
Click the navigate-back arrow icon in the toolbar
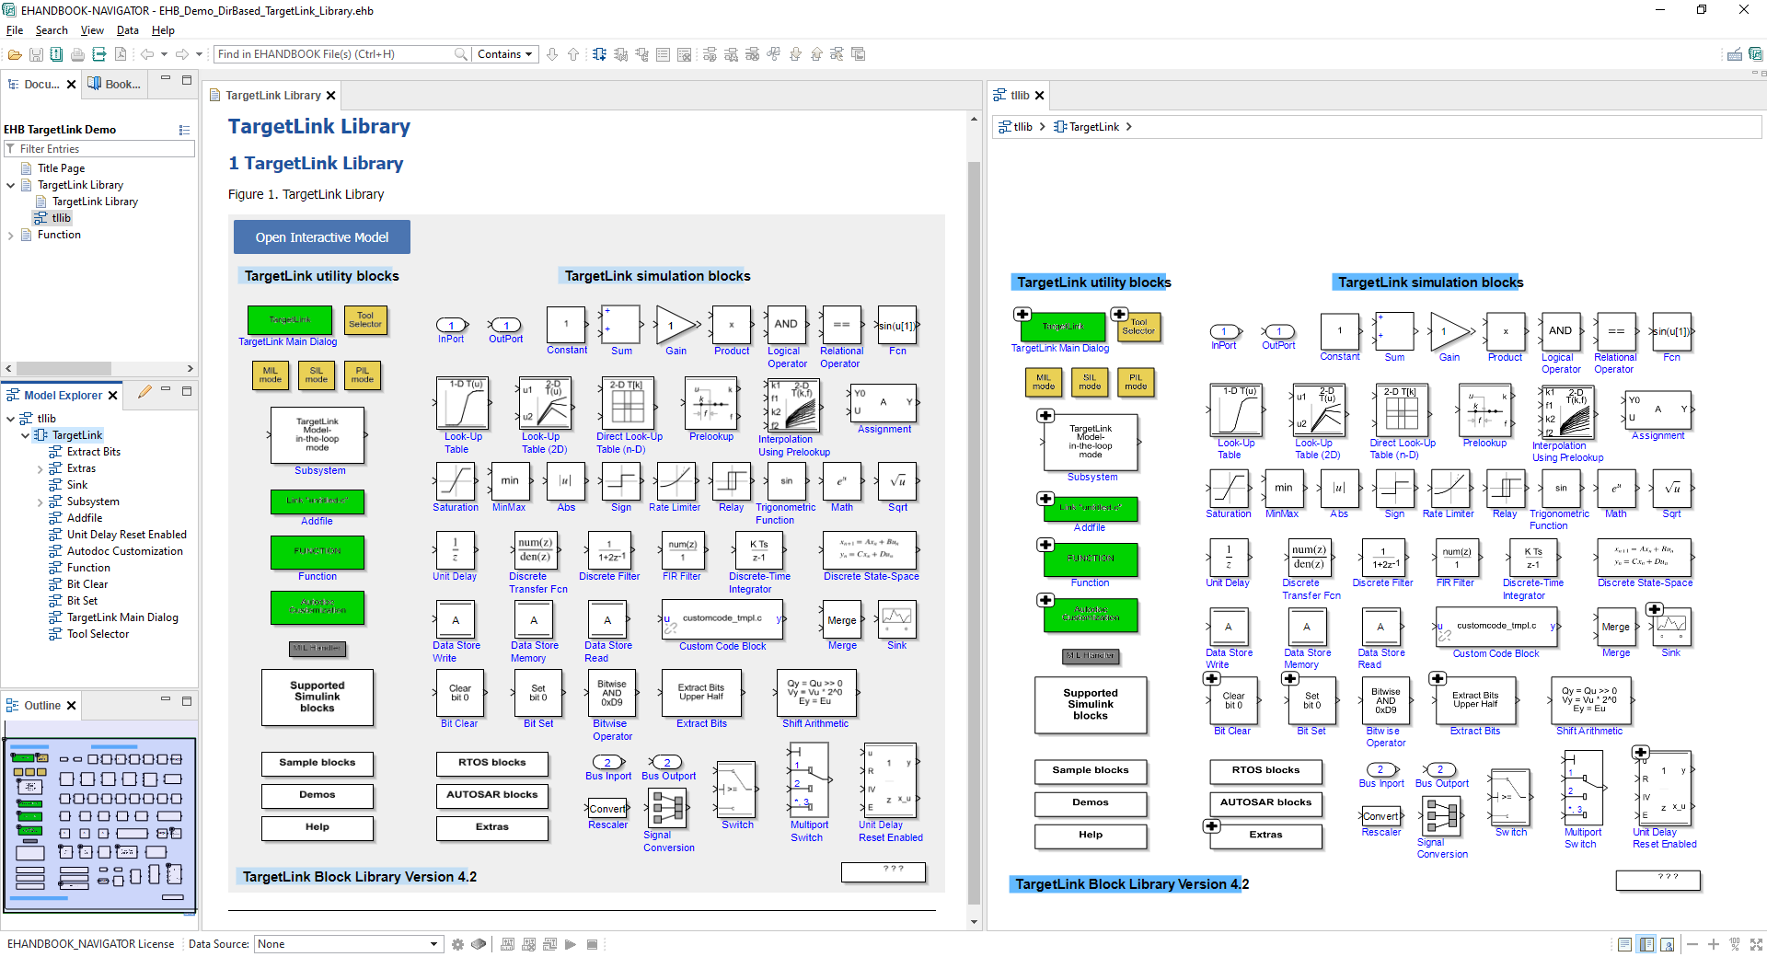coord(147,54)
